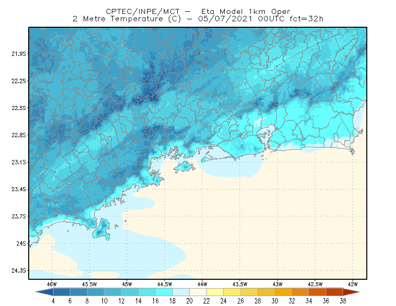Click the right arrow end of colorbar
Image resolution: width=396 pixels, height=306 pixels.
point(351,292)
